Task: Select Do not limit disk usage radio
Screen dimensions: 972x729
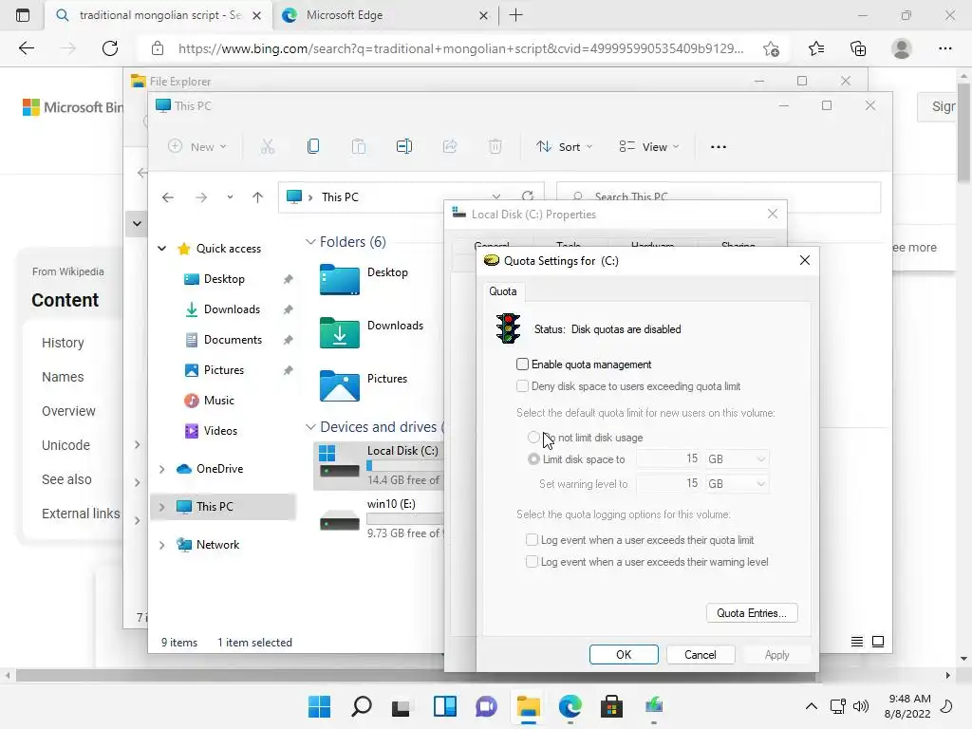Action: coord(533,438)
